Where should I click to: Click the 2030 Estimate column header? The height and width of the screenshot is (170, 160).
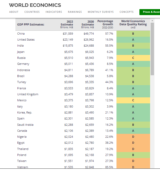pyautogui.click(x=88, y=24)
